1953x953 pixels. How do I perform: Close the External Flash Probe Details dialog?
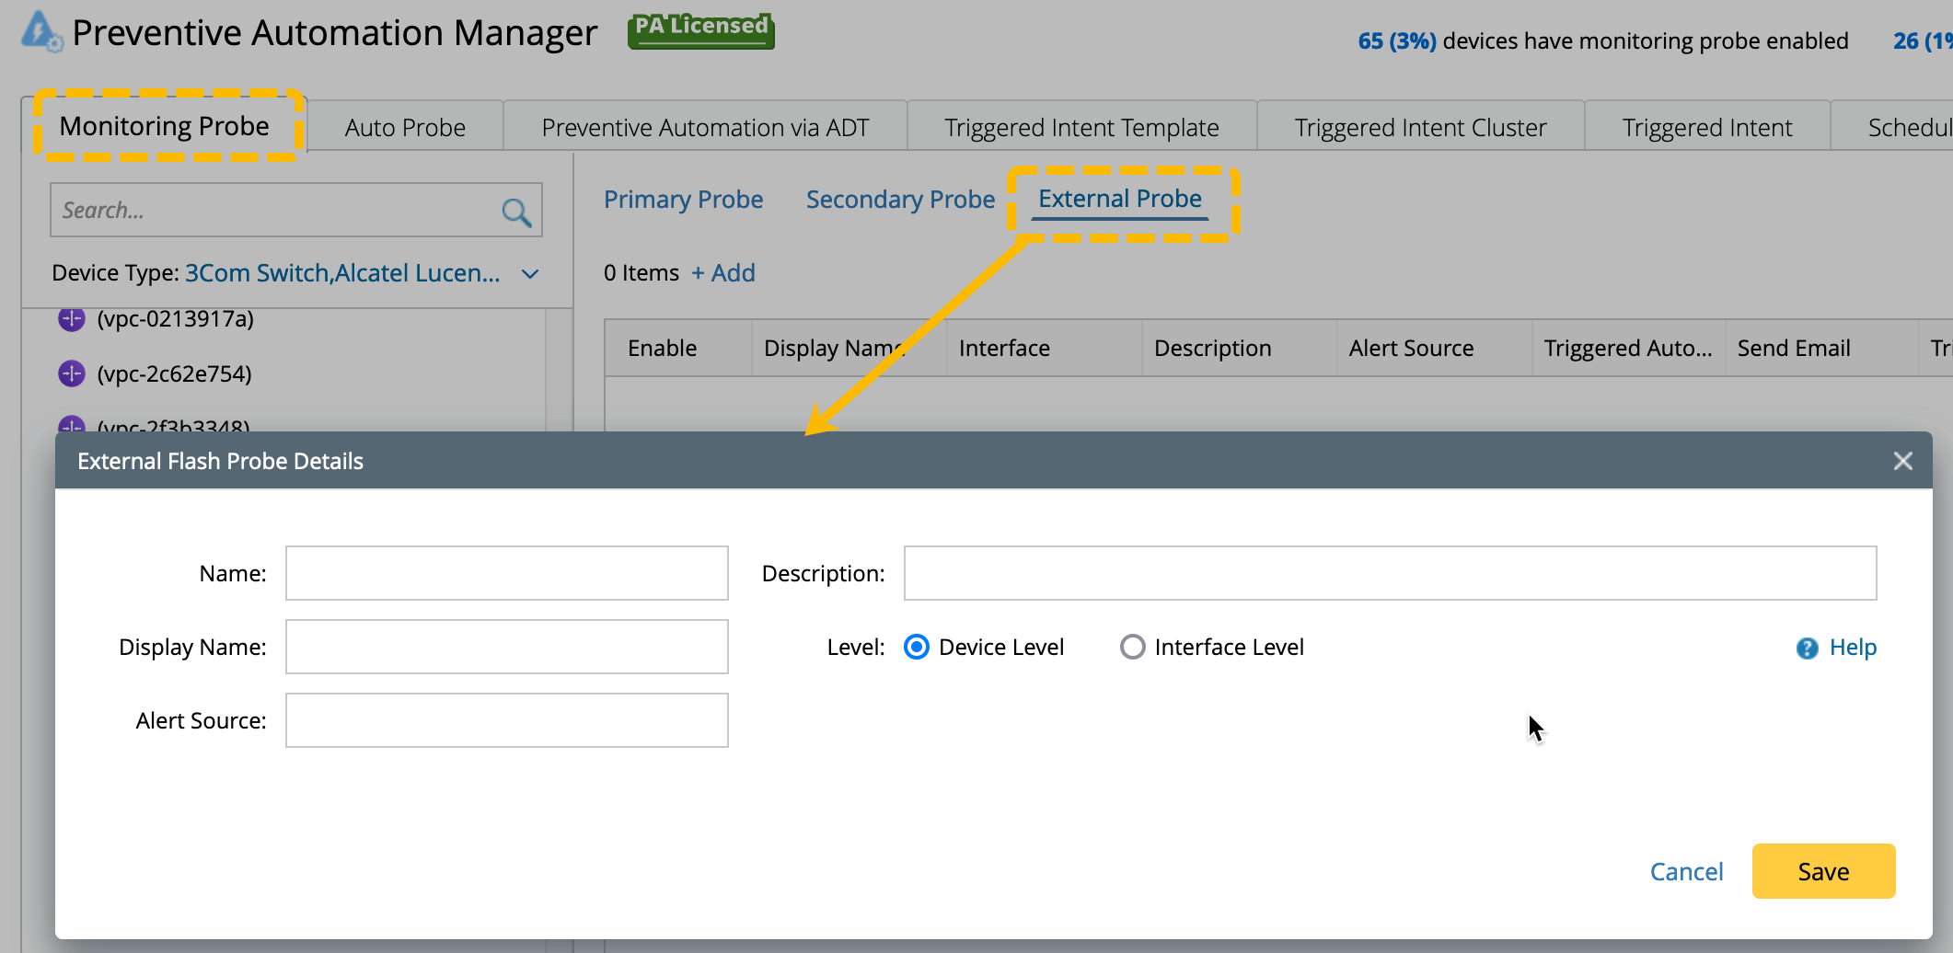[1903, 460]
